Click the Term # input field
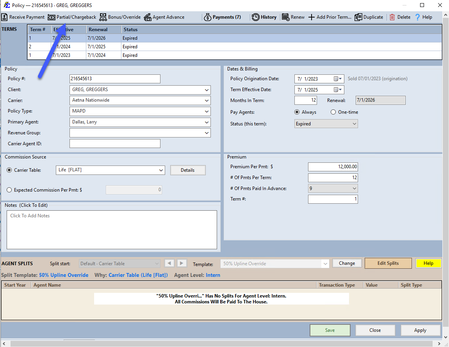This screenshot has width=449, height=347. click(333, 199)
